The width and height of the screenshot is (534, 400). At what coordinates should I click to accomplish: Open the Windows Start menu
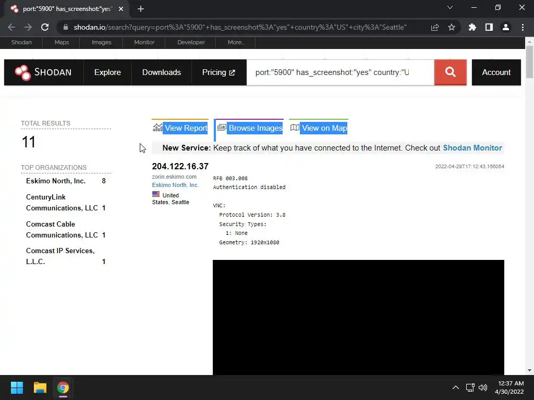[17, 387]
